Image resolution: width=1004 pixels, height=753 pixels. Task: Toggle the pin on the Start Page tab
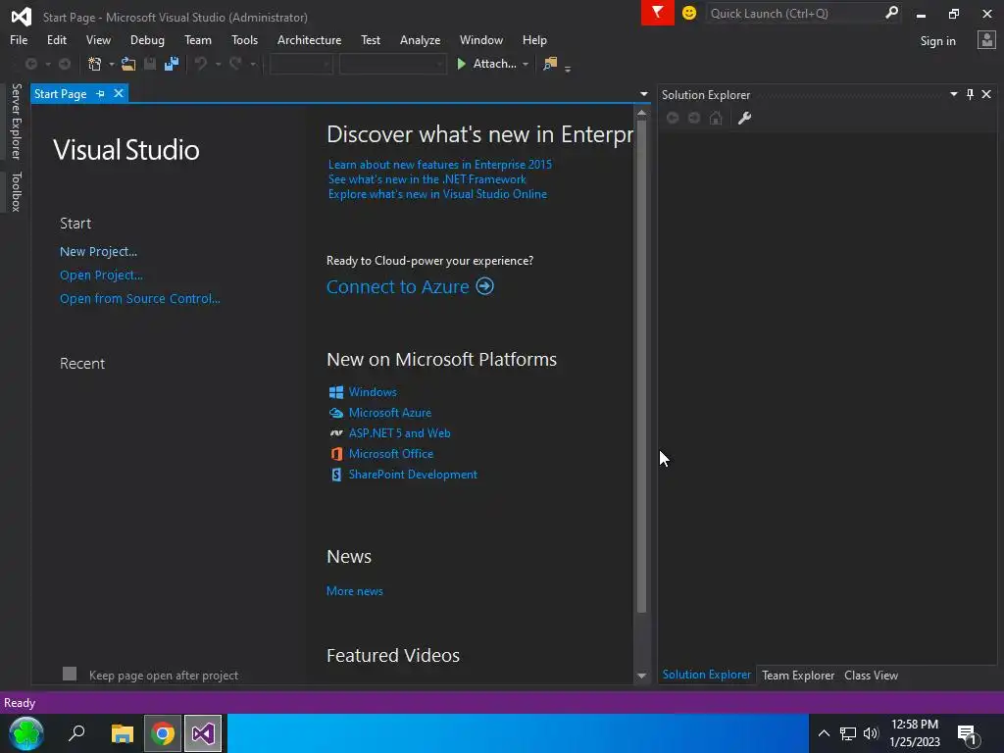pyautogui.click(x=101, y=94)
